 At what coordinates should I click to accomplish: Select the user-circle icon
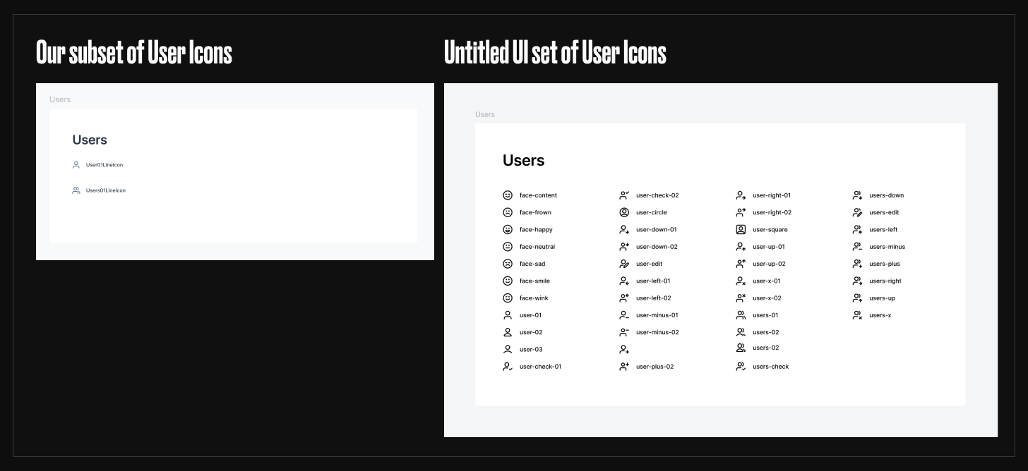click(x=624, y=212)
